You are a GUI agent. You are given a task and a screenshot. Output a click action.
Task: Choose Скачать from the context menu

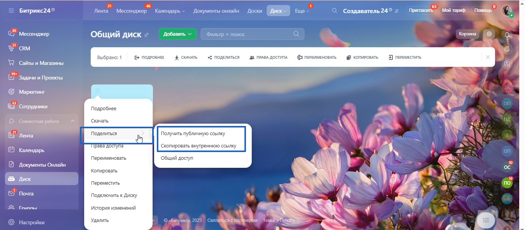100,121
